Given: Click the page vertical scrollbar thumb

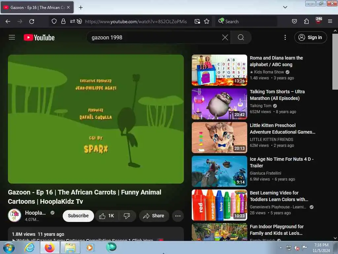Looking at the screenshot, I should [335, 62].
